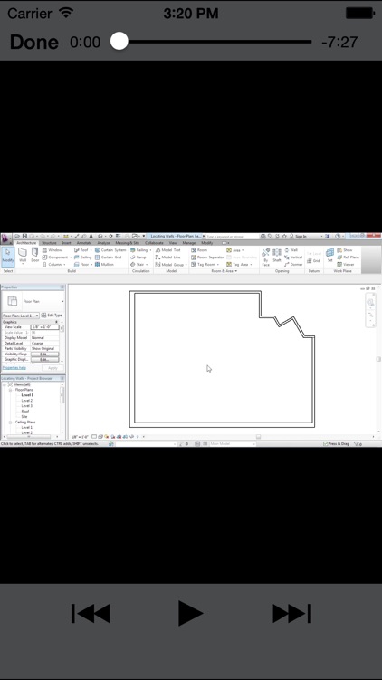This screenshot has height=680, width=382.
Task: Skip to the next track
Action: pos(291,613)
